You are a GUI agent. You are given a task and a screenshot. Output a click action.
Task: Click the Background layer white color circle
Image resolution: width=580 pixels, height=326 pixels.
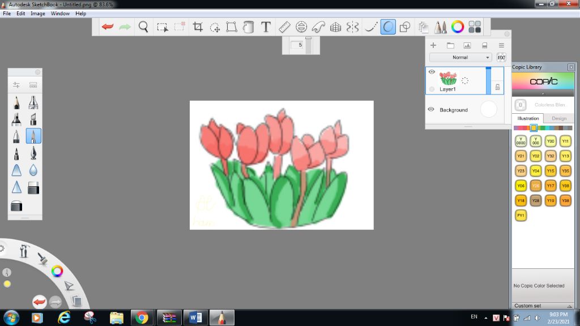pyautogui.click(x=489, y=109)
